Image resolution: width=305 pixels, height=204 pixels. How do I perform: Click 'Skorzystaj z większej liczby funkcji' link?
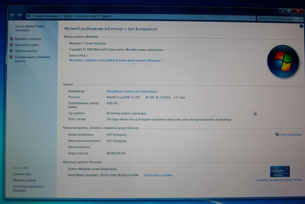pos(116,60)
